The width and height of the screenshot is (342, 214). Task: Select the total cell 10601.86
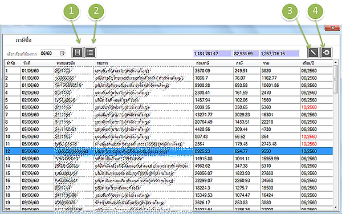tap(280, 86)
